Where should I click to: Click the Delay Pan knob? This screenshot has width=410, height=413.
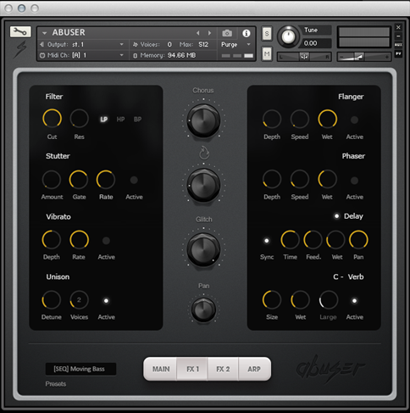click(358, 240)
